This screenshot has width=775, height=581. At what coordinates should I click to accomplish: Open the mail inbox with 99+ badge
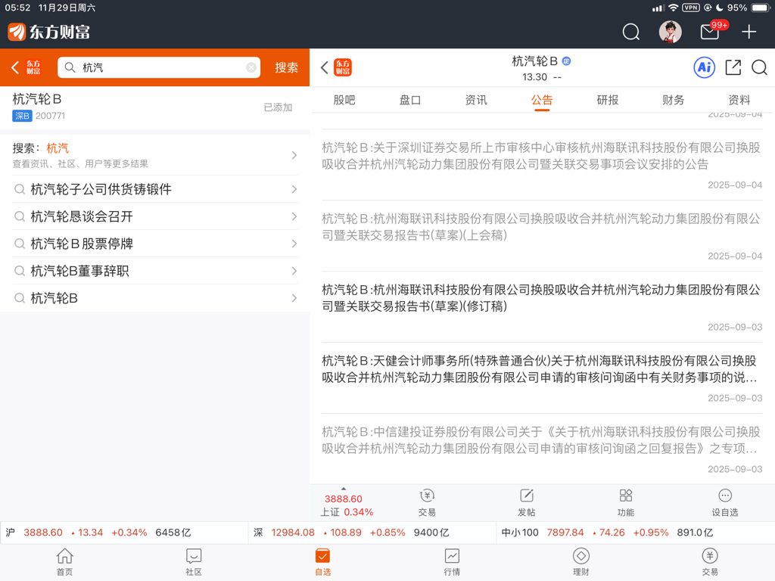(710, 32)
